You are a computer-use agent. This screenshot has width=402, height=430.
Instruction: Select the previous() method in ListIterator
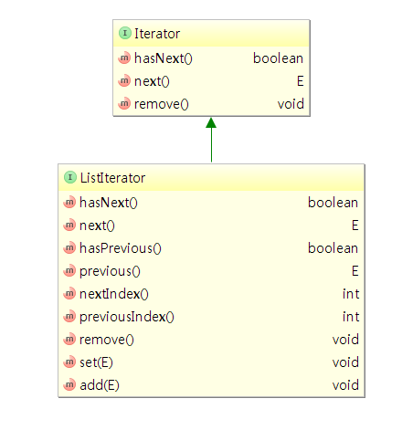[110, 271]
